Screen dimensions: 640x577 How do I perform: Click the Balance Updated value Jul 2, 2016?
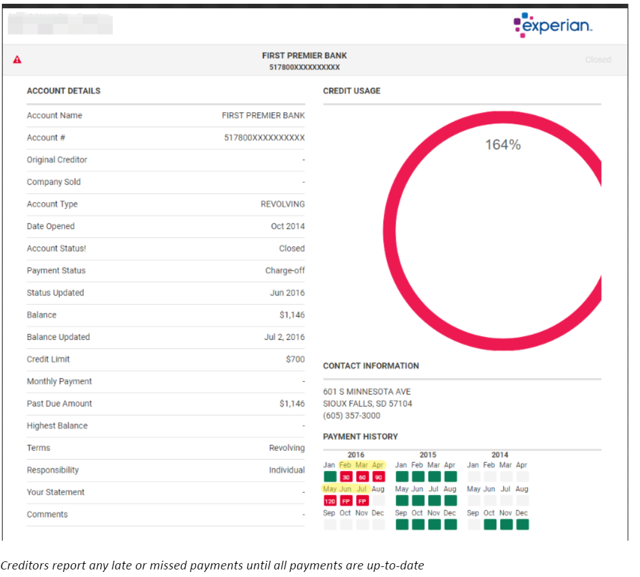pyautogui.click(x=284, y=337)
